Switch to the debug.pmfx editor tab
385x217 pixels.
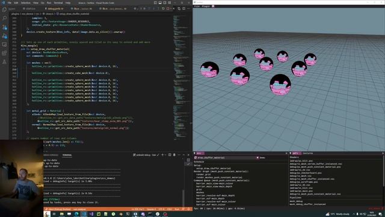click(x=55, y=8)
